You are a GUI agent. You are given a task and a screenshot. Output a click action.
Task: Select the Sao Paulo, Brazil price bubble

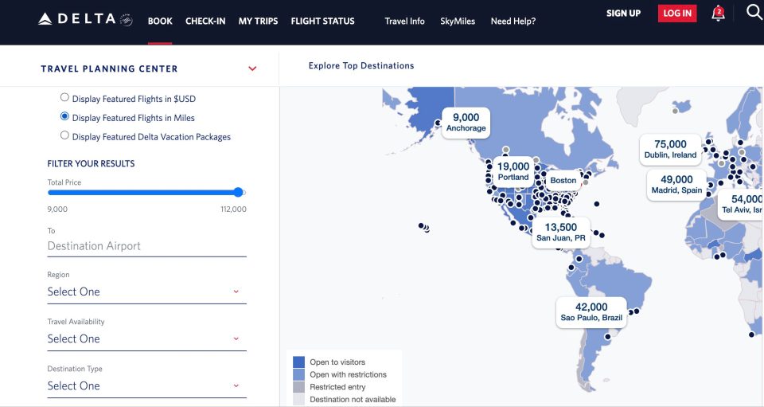click(591, 311)
